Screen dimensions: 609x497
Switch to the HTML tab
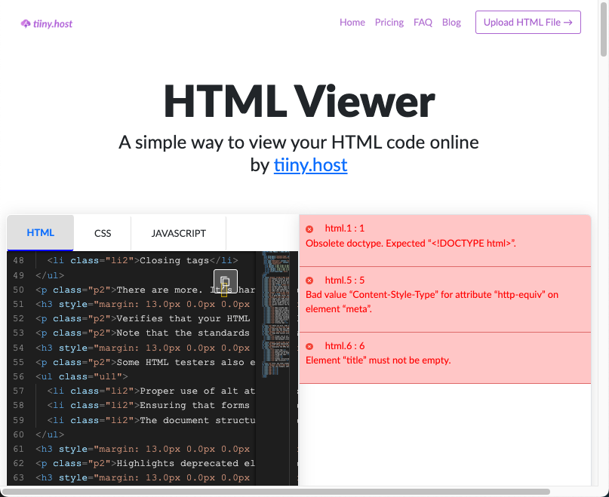point(41,232)
